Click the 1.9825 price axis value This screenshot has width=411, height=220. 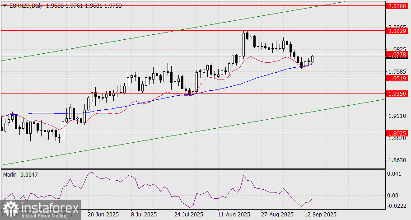coord(397,49)
